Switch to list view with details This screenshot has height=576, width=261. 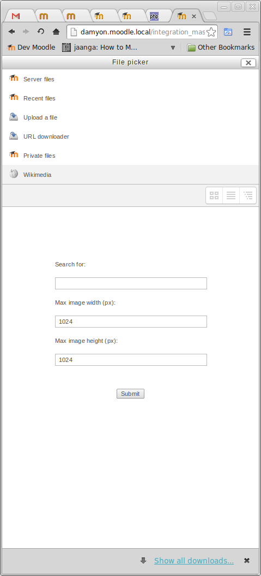point(231,195)
